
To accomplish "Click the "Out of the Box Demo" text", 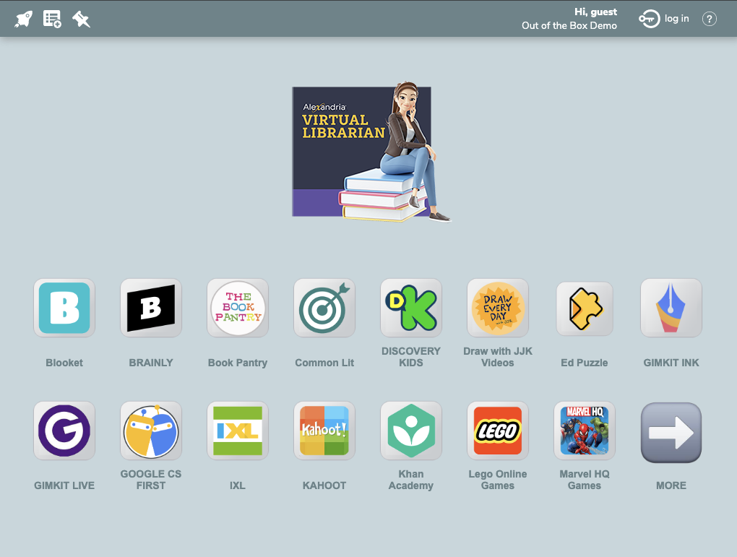I will (x=569, y=26).
